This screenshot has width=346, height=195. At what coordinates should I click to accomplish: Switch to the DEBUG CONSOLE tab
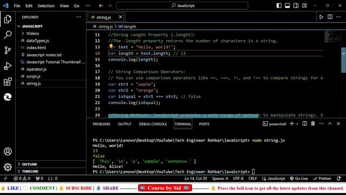point(152,124)
